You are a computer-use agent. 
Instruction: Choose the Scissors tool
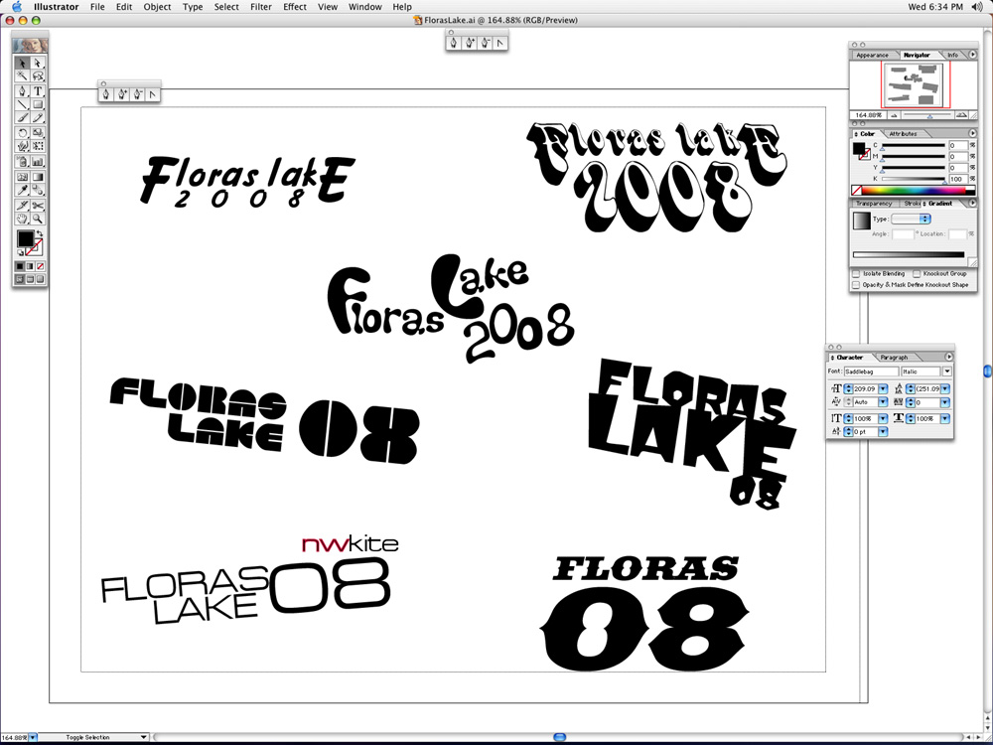38,204
